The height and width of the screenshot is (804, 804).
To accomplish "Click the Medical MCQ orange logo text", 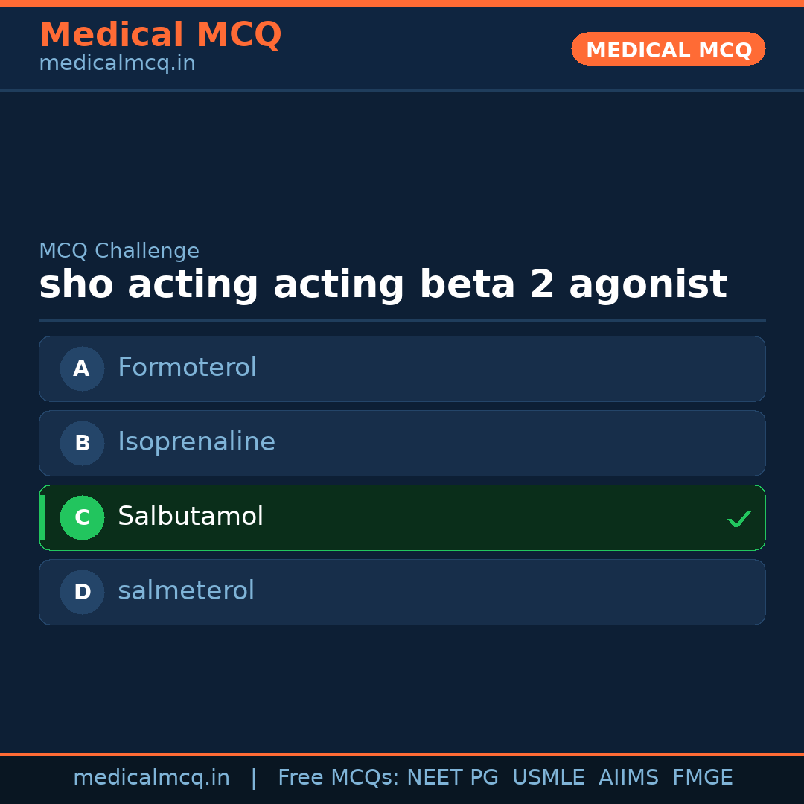I will pyautogui.click(x=160, y=34).
